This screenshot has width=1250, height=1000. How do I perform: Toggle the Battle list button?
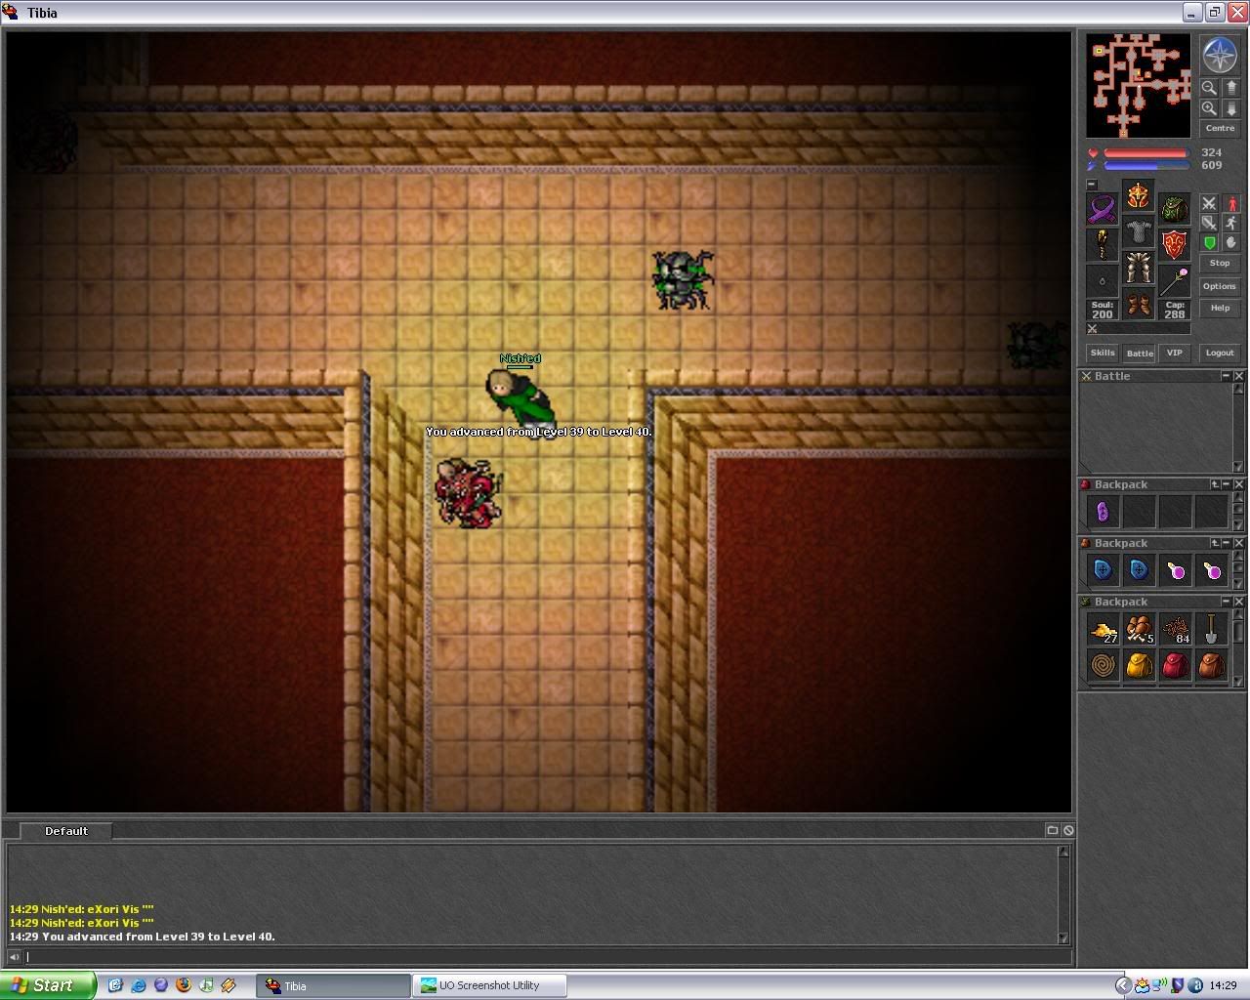1139,354
